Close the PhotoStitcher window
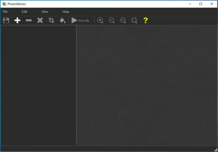218x152 pixels. click(211, 4)
